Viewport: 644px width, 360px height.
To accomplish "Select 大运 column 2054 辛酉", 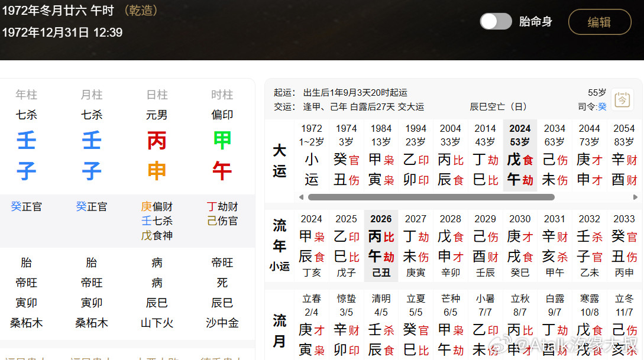I will 624,155.
